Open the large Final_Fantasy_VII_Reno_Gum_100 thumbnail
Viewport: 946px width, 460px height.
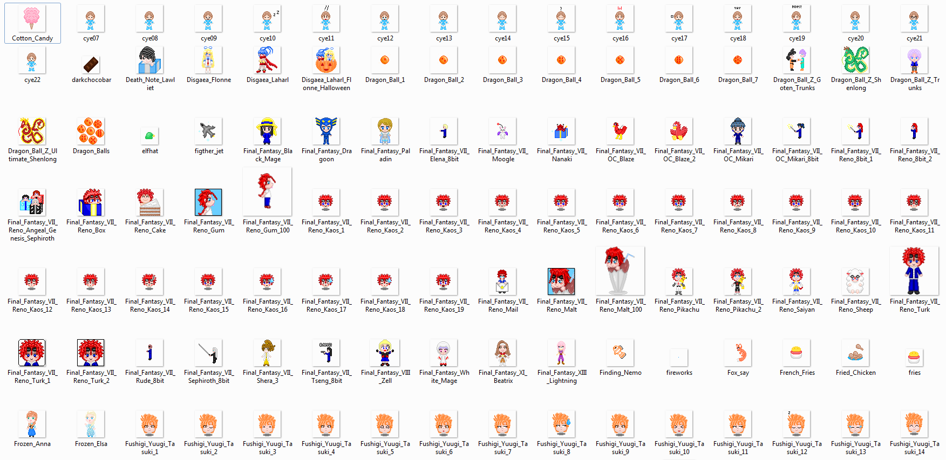pyautogui.click(x=267, y=191)
